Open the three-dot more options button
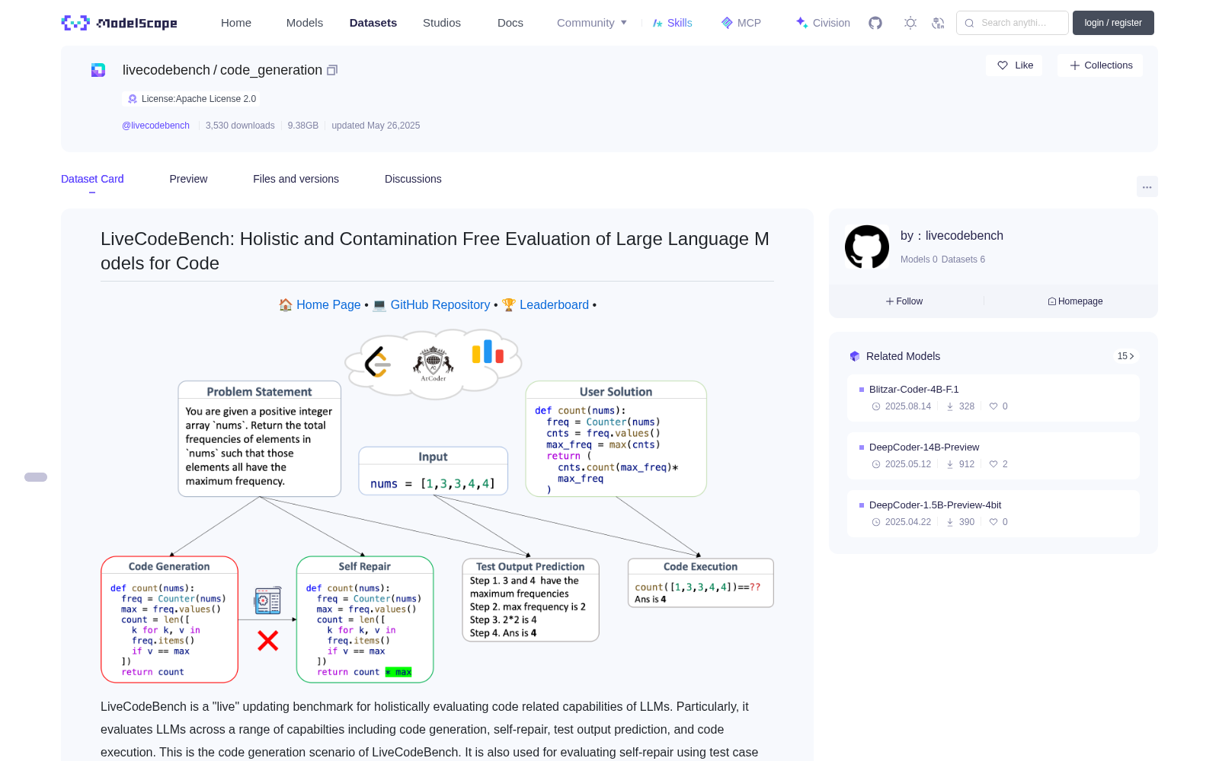Image resolution: width=1219 pixels, height=761 pixels. pyautogui.click(x=1147, y=186)
